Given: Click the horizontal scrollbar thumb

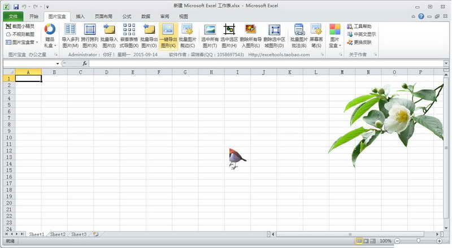Looking at the screenshot, I should (x=350, y=234).
